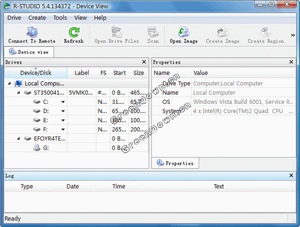Image resolution: width=300 pixels, height=227 pixels.
Task: Minimize the R-STUDIO window
Action: coord(260,4)
